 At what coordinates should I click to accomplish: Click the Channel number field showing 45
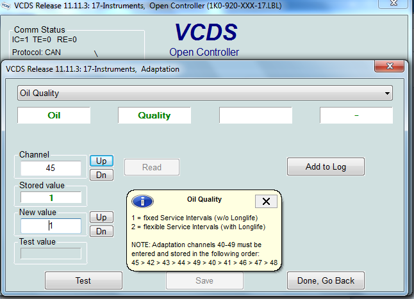pyautogui.click(x=51, y=168)
